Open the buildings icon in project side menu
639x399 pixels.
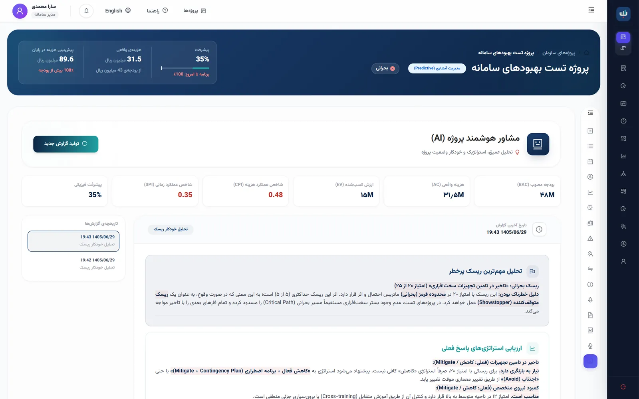point(590,223)
